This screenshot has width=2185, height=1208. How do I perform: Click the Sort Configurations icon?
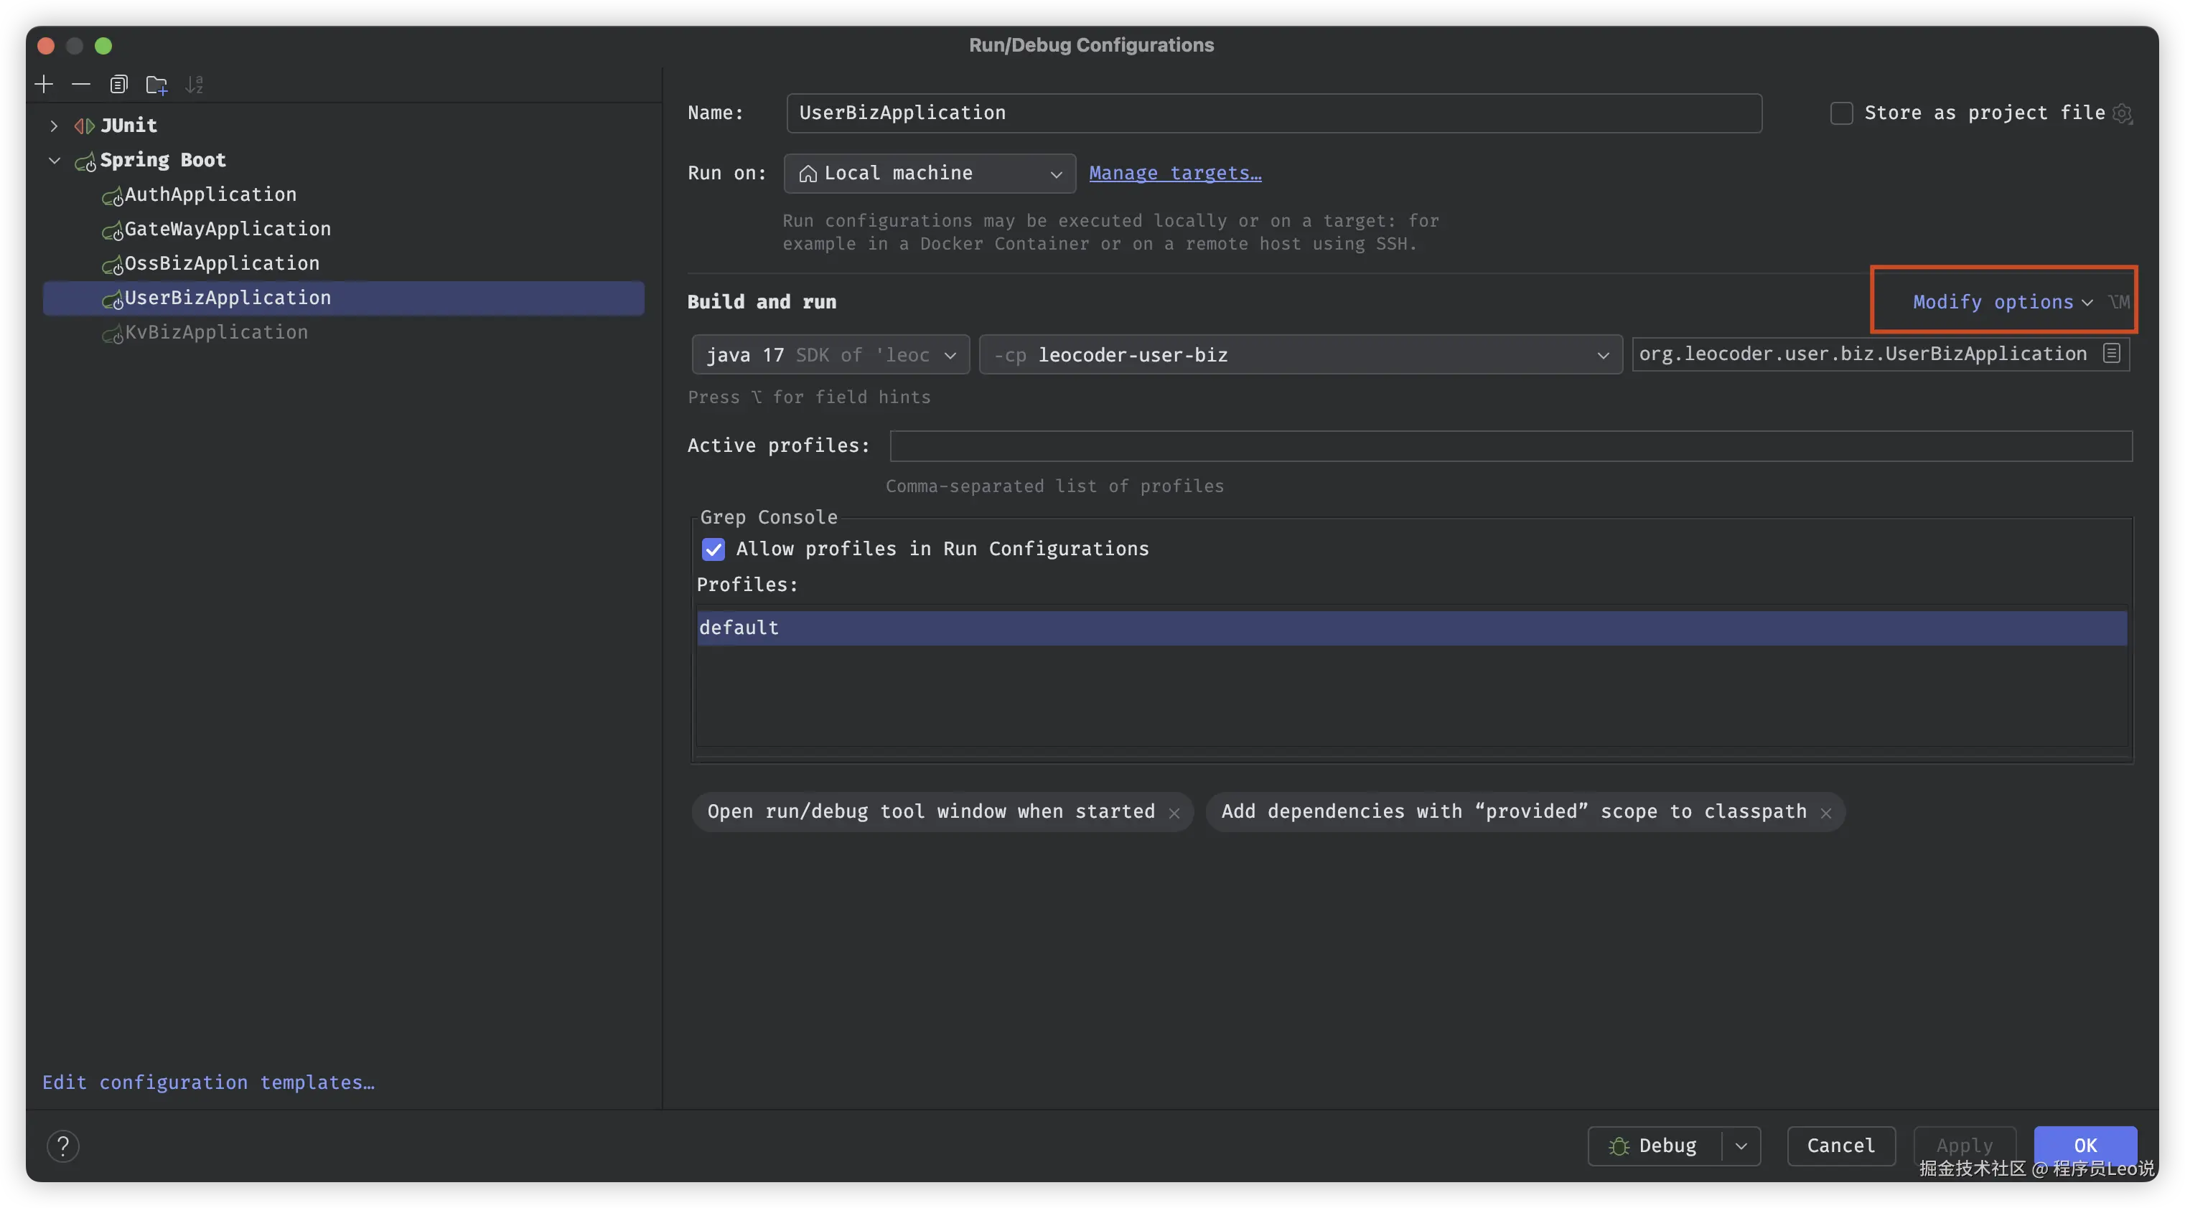[x=195, y=85]
